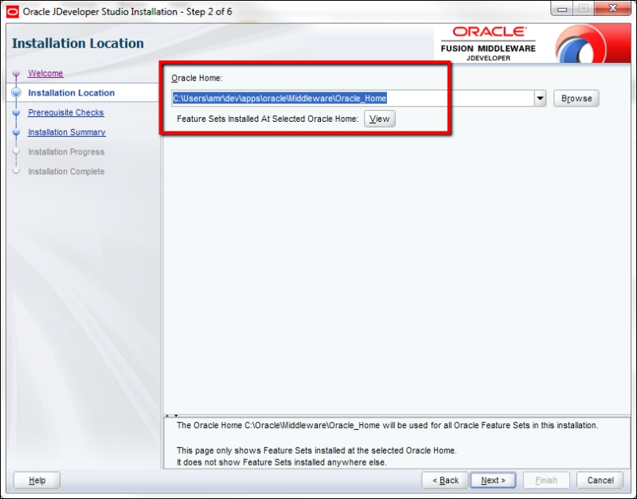
Task: Click the Installation Summary step bullet icon
Action: [16, 132]
